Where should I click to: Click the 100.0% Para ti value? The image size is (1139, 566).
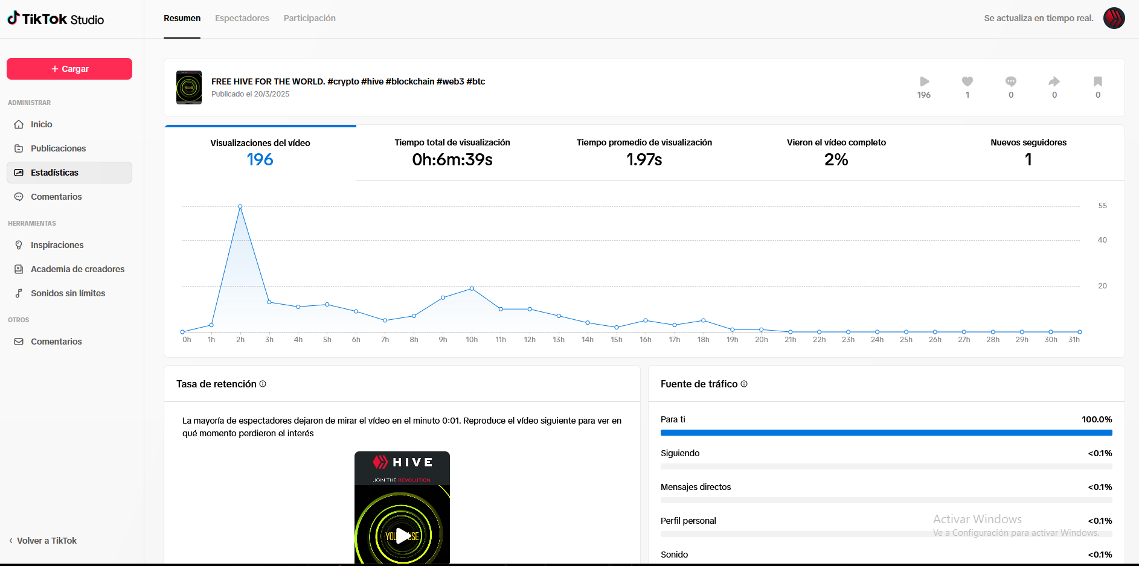pyautogui.click(x=1097, y=419)
